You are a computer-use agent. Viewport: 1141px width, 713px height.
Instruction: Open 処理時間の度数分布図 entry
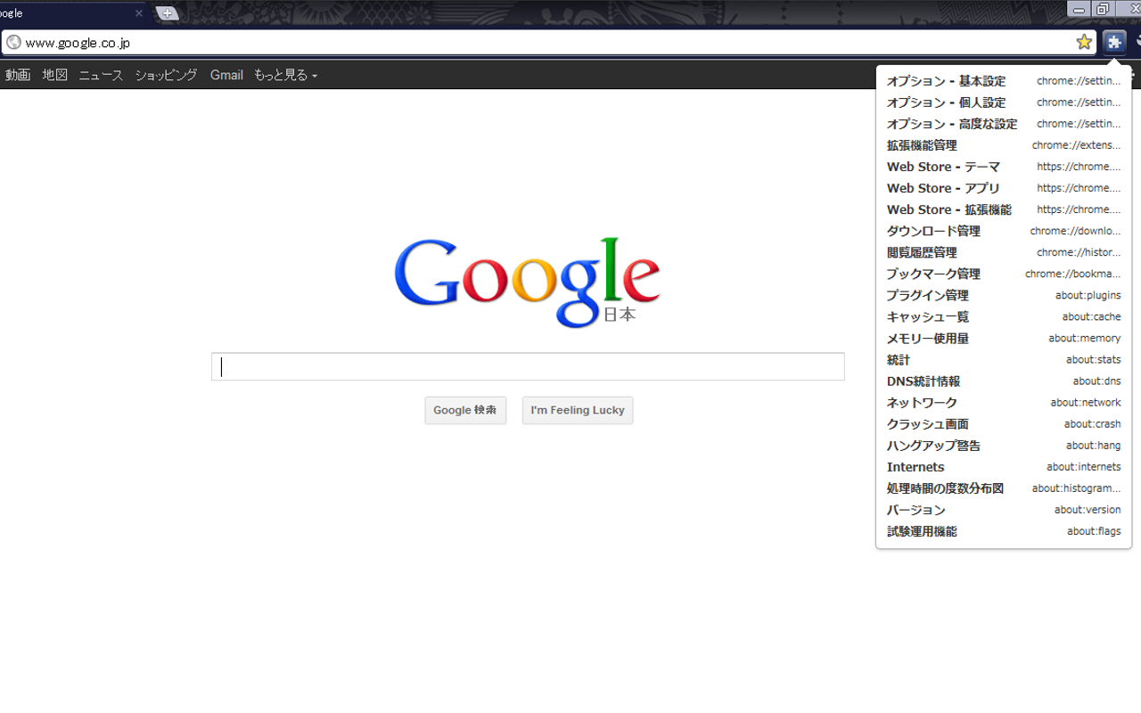1004,488
